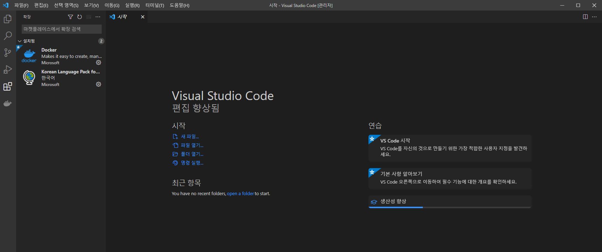Image resolution: width=602 pixels, height=252 pixels.
Task: Open the Source Control view
Action: (8, 53)
